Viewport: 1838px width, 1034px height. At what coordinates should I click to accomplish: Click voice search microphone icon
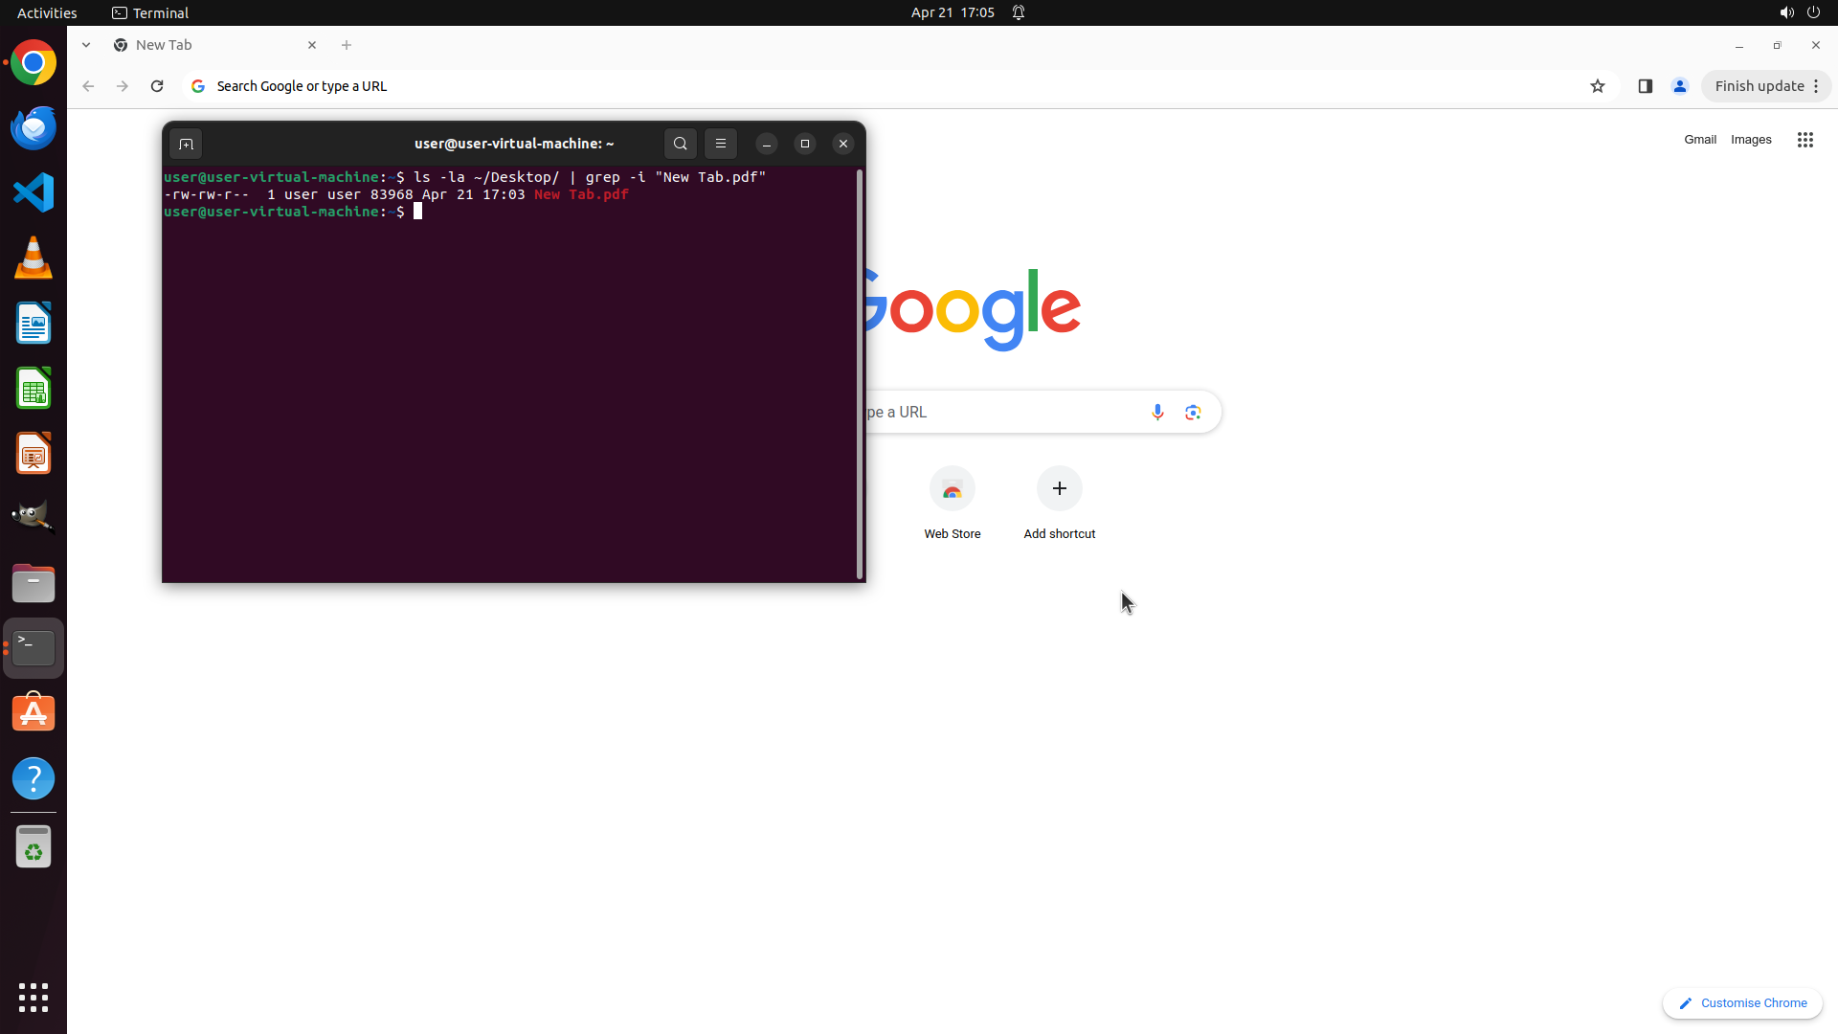click(1157, 412)
